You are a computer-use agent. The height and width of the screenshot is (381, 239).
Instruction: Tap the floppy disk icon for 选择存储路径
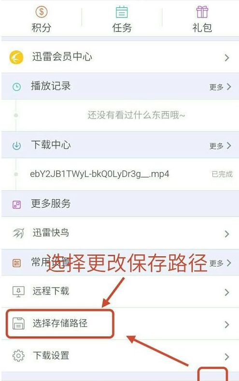(x=18, y=323)
